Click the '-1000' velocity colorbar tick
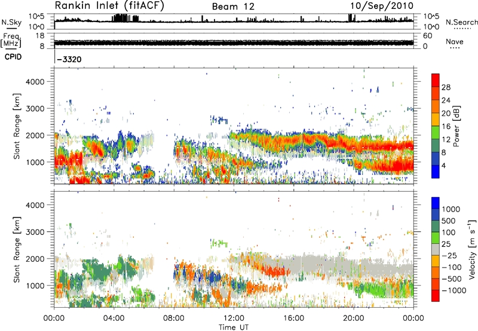Image resolution: width=478 pixels, height=331 pixels. coord(454,290)
